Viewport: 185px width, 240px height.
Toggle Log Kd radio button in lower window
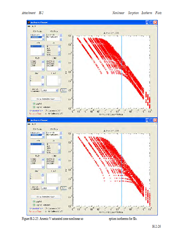(x=34, y=201)
